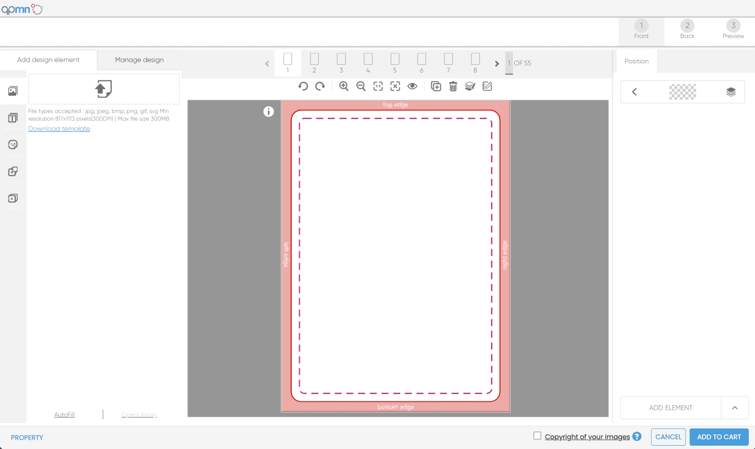The width and height of the screenshot is (755, 449).
Task: Zoom out with the magnifier minus icon
Action: point(361,86)
